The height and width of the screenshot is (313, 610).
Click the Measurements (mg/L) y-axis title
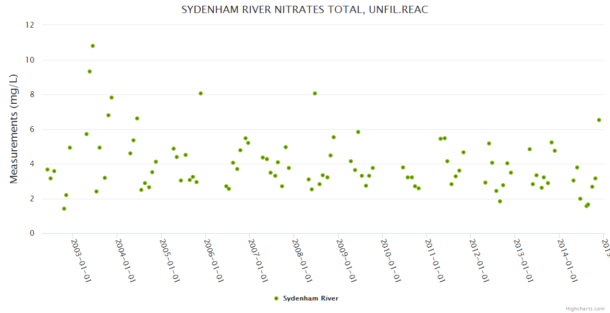(x=14, y=129)
